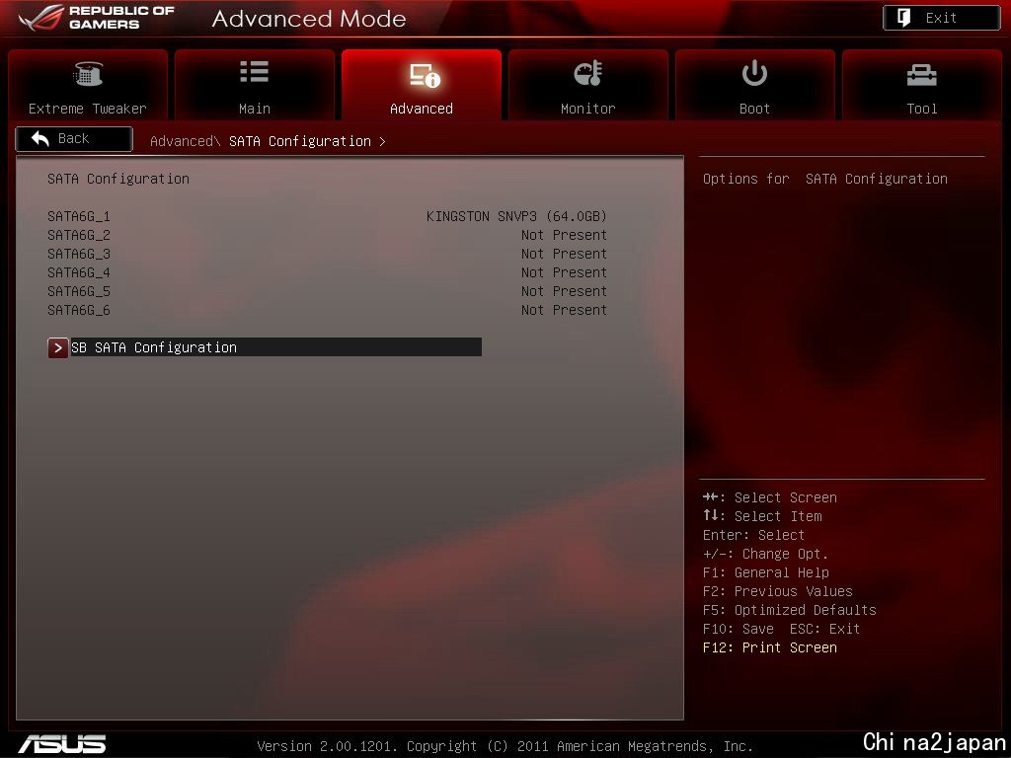This screenshot has width=1011, height=758.
Task: Click SATA Configuration in the breadcrumb
Action: pos(300,141)
